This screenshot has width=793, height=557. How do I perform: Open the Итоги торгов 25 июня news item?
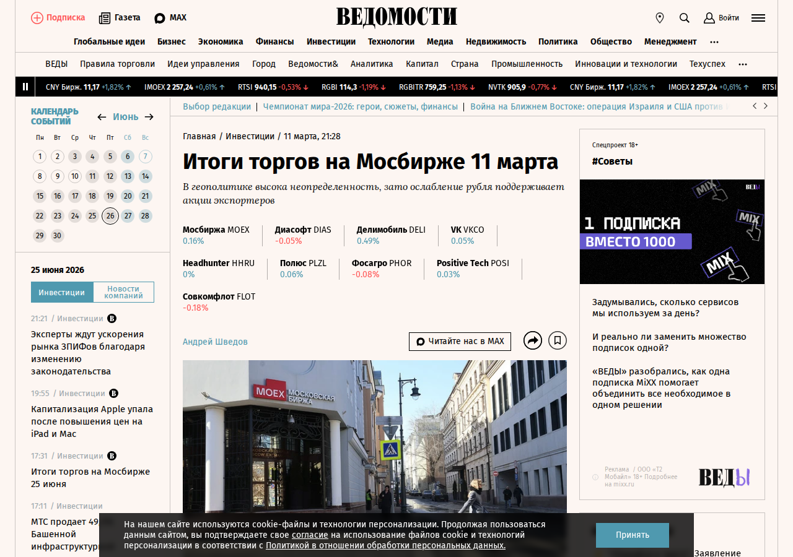[x=90, y=478]
